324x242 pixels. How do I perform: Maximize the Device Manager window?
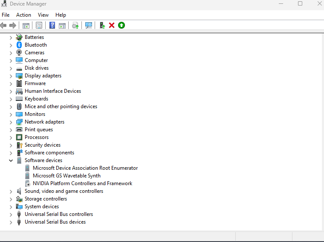point(300,3)
